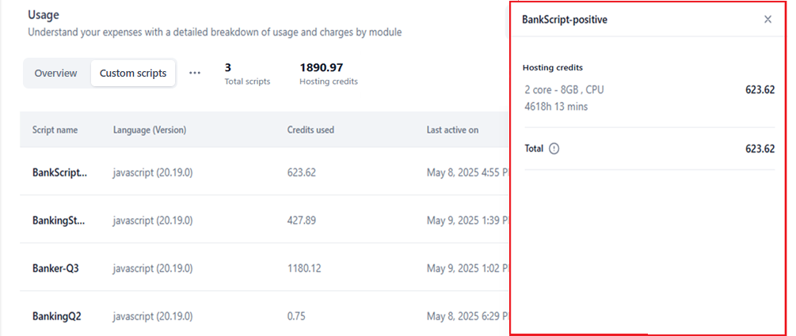
Task: Click the 2 core - 8GB CPU line
Action: pos(564,90)
